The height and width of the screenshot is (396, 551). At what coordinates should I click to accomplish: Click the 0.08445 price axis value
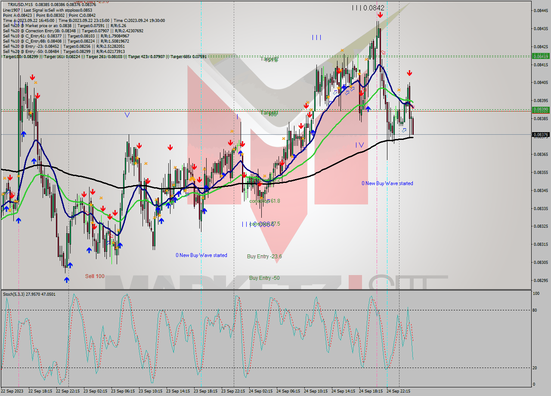click(541, 11)
